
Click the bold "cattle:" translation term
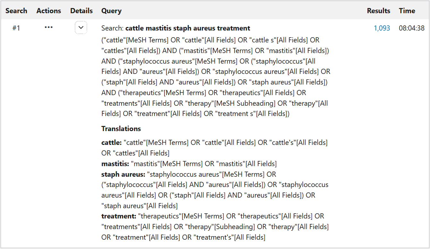coord(111,142)
